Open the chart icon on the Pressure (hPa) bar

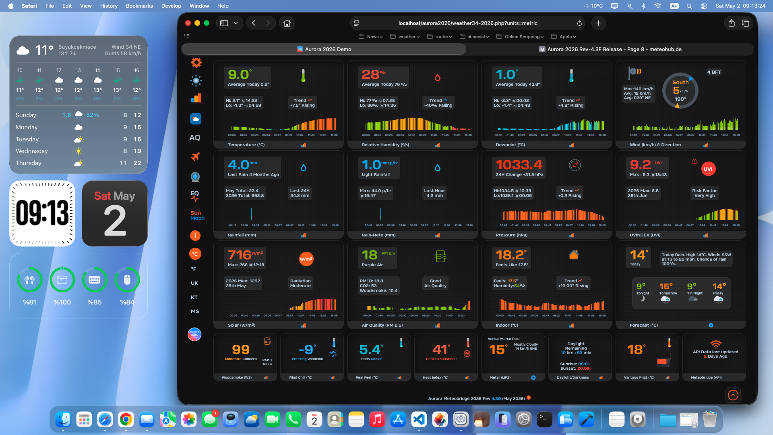(x=572, y=235)
